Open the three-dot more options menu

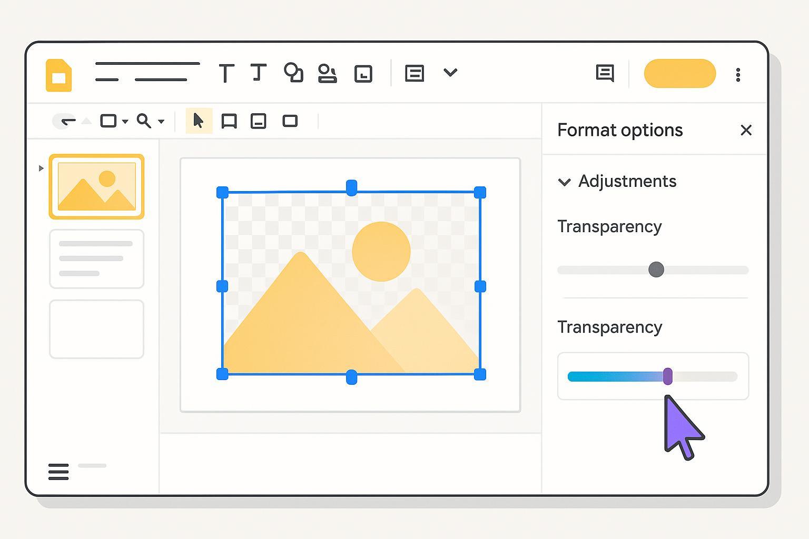tap(738, 75)
